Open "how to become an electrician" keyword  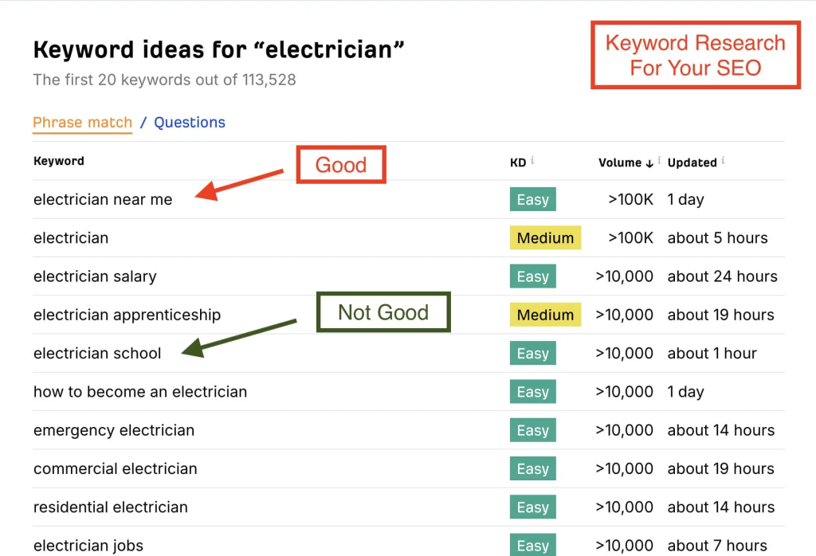[140, 392]
